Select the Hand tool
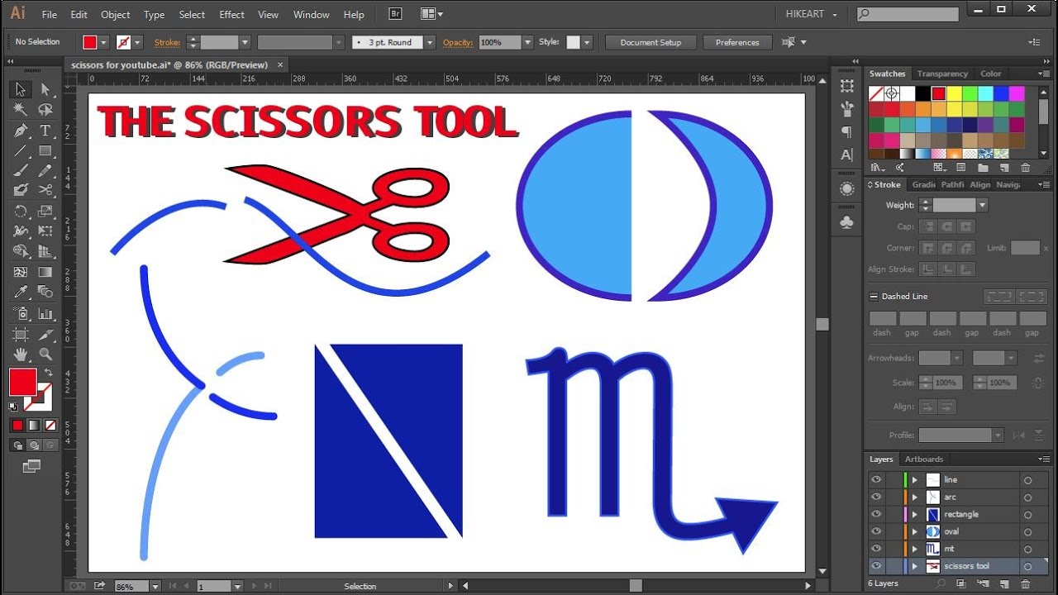1058x595 pixels. tap(21, 354)
